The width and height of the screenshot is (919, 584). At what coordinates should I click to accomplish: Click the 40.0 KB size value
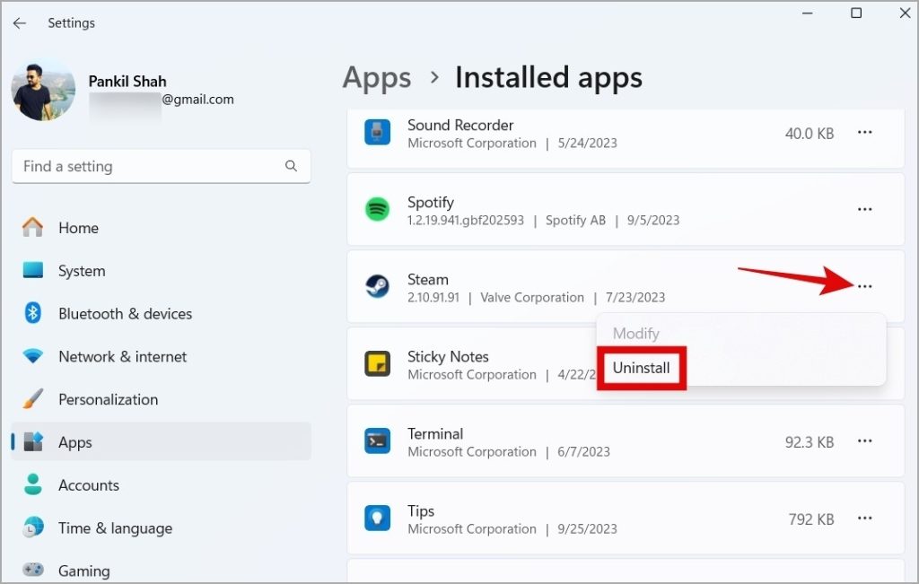point(810,134)
